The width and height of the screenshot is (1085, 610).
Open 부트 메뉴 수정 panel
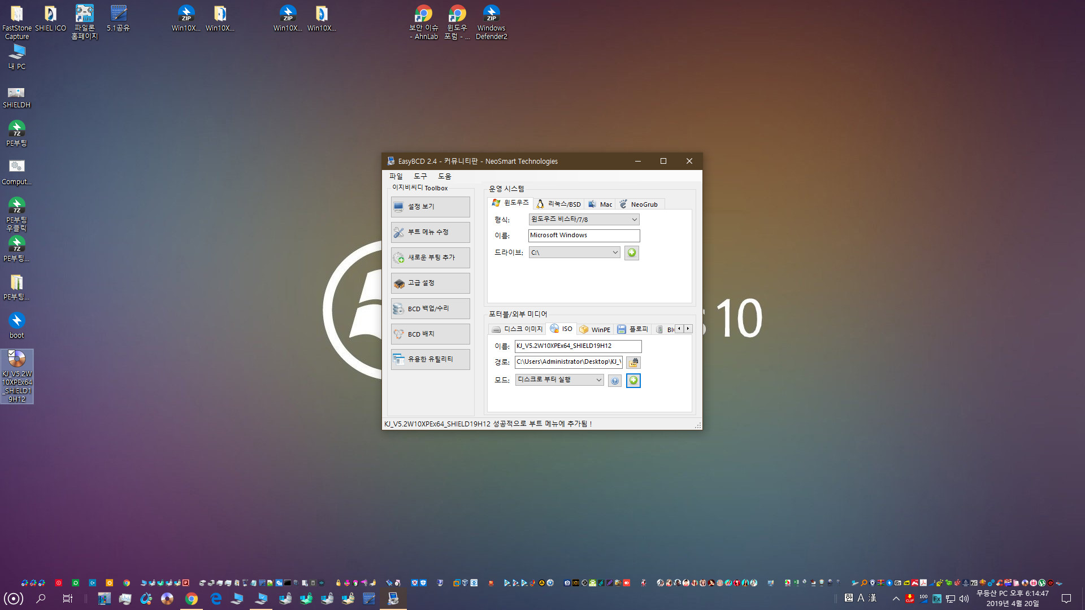(430, 232)
